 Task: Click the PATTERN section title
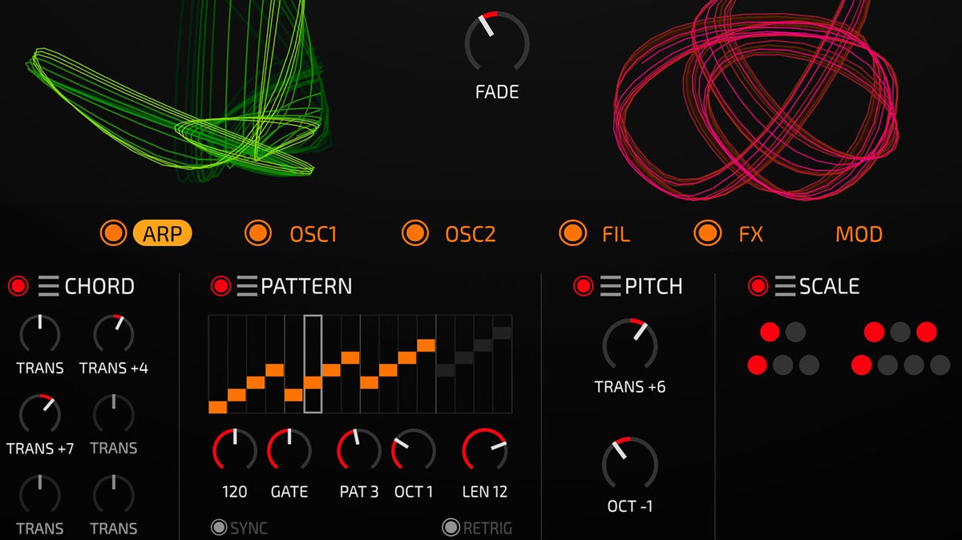(306, 286)
